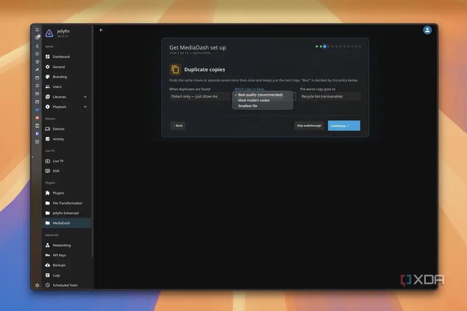This screenshot has width=467, height=311.
Task: Open the notes pencil icon in sidebar
Action: [x=37, y=62]
